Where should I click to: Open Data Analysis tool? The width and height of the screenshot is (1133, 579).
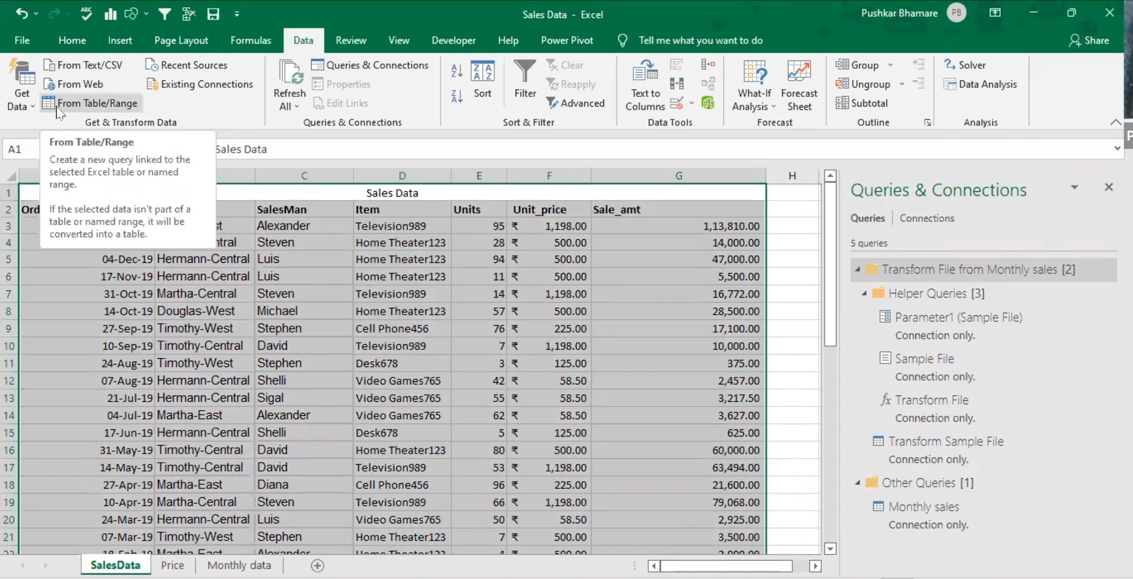coord(980,84)
